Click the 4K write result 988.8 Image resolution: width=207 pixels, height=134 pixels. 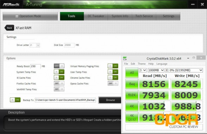[x=187, y=106]
